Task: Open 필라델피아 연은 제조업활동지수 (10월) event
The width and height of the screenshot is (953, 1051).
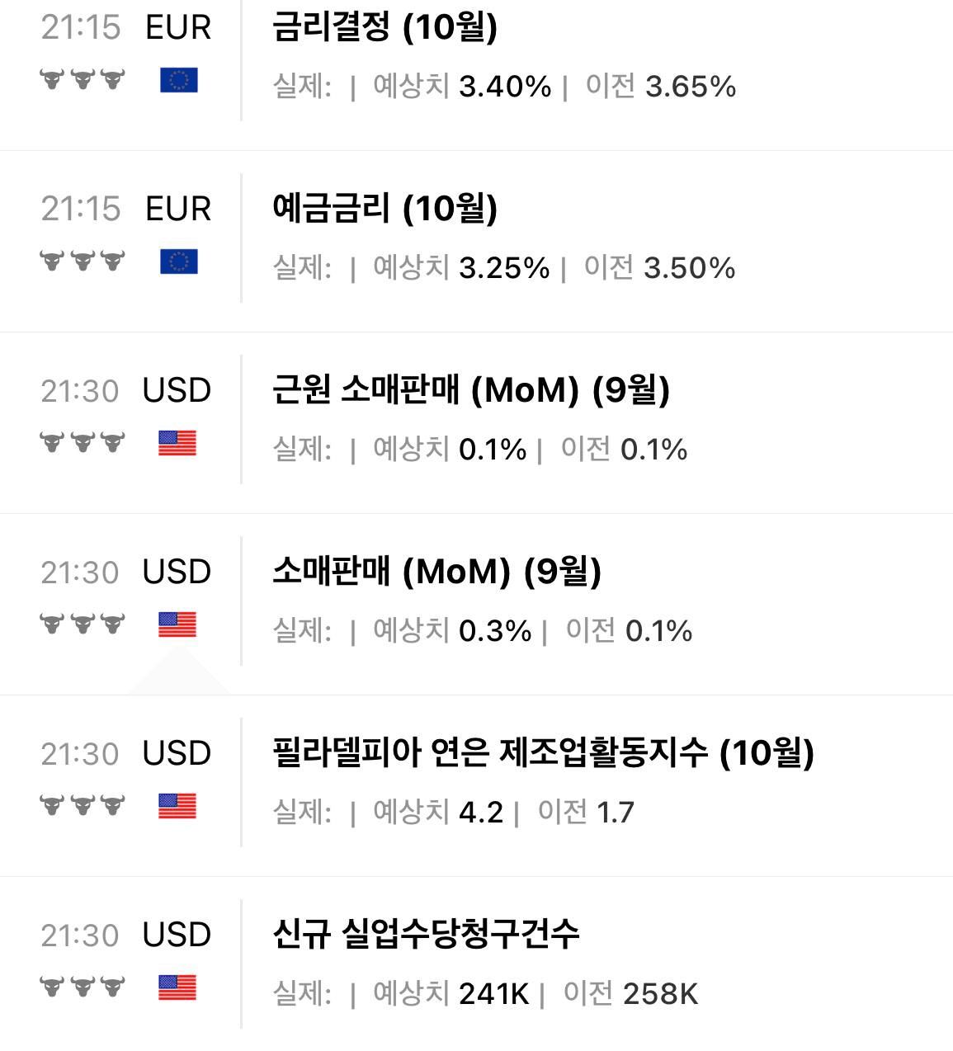Action: click(x=544, y=753)
